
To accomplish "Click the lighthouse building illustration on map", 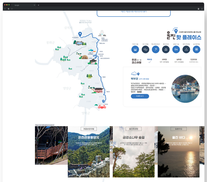I will pyautogui.click(x=102, y=33).
